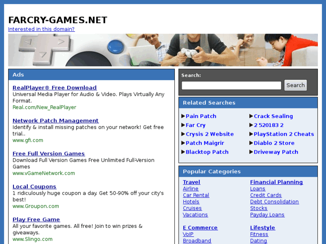Open Hotels category link
Screen dimensions: 326x244
(x=191, y=201)
